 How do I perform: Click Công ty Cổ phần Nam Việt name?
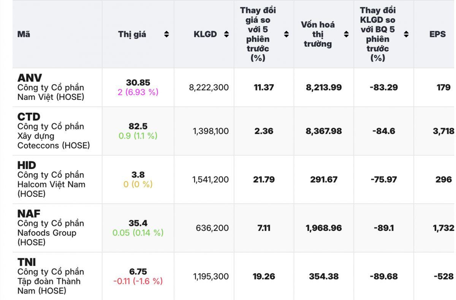(51, 92)
